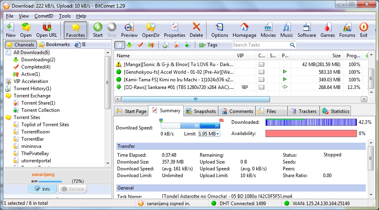Click comment envelope icon on Manga To LOVE Ru row
This screenshot has width=379, height=210.
261,65
